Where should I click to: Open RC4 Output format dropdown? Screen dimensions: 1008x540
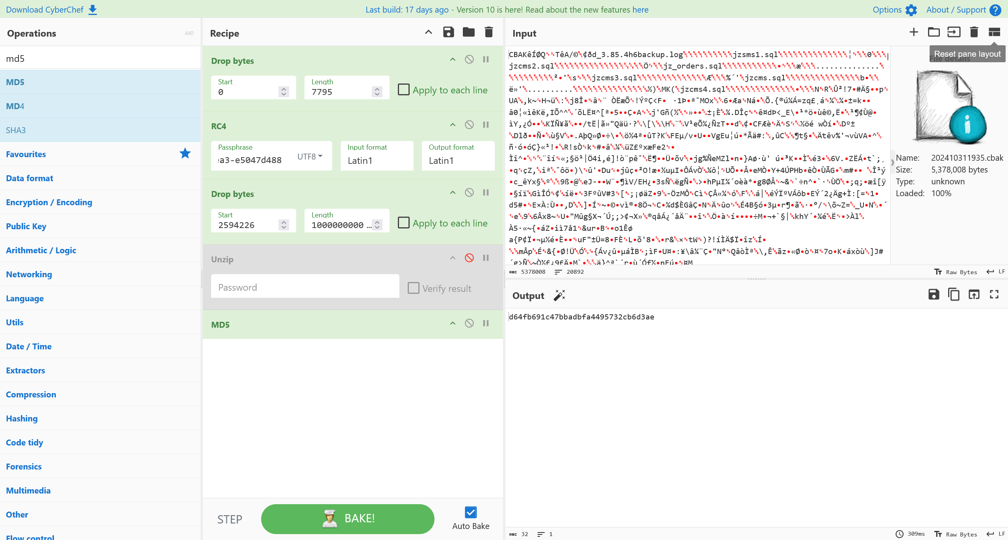tap(458, 156)
